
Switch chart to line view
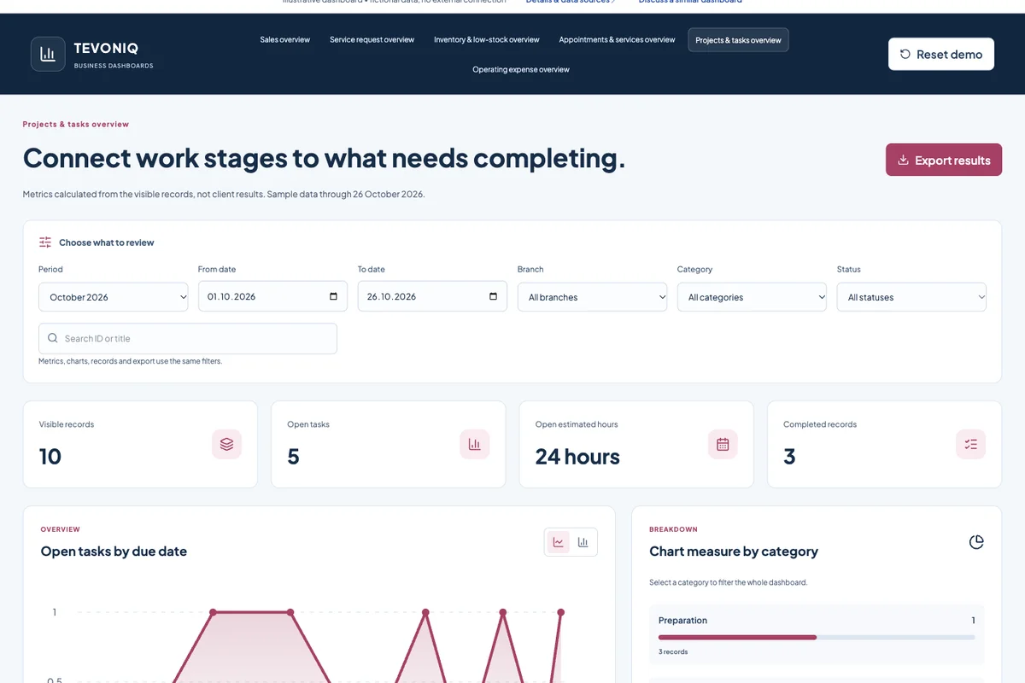click(559, 542)
